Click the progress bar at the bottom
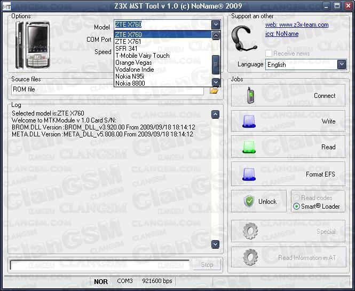Viewport: 355px width, 291px height. [100, 265]
